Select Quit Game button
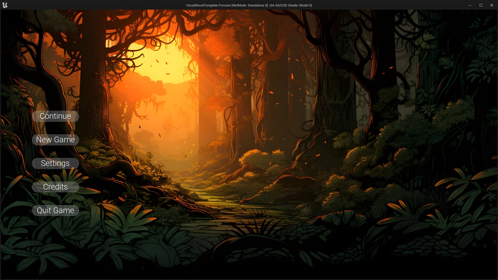The height and width of the screenshot is (280, 498). tap(55, 210)
